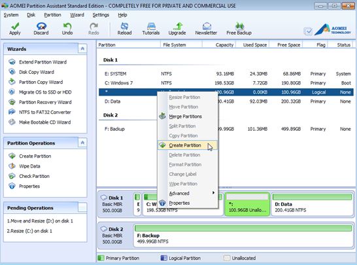Click the NTFS to FAT32 Converter icon
The image size is (357, 265).
12,112
